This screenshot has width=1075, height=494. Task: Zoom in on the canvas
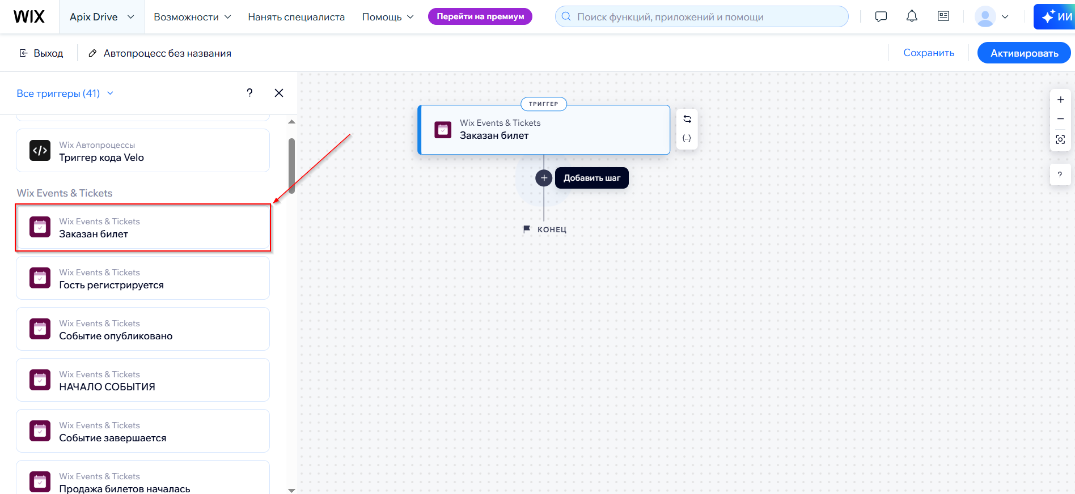1060,100
